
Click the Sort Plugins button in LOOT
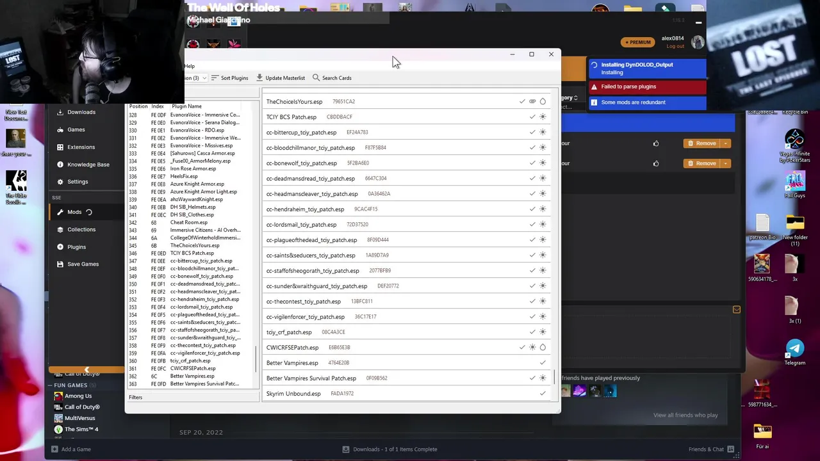(x=229, y=78)
